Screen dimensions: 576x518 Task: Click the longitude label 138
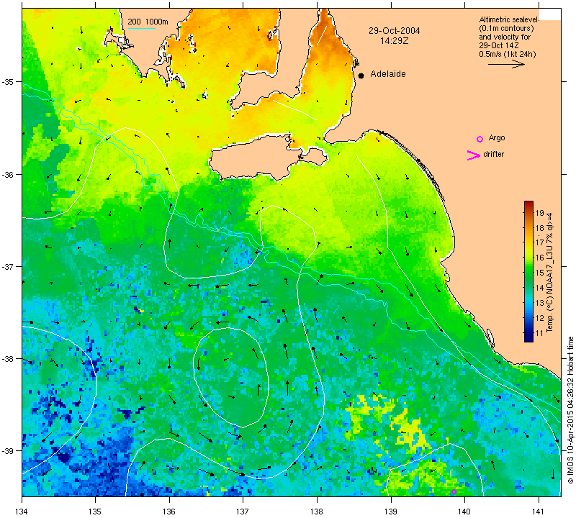317,511
